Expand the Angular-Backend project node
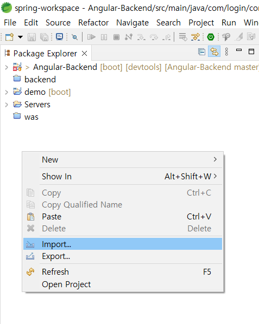This screenshot has width=259, height=324. pyautogui.click(x=7, y=67)
